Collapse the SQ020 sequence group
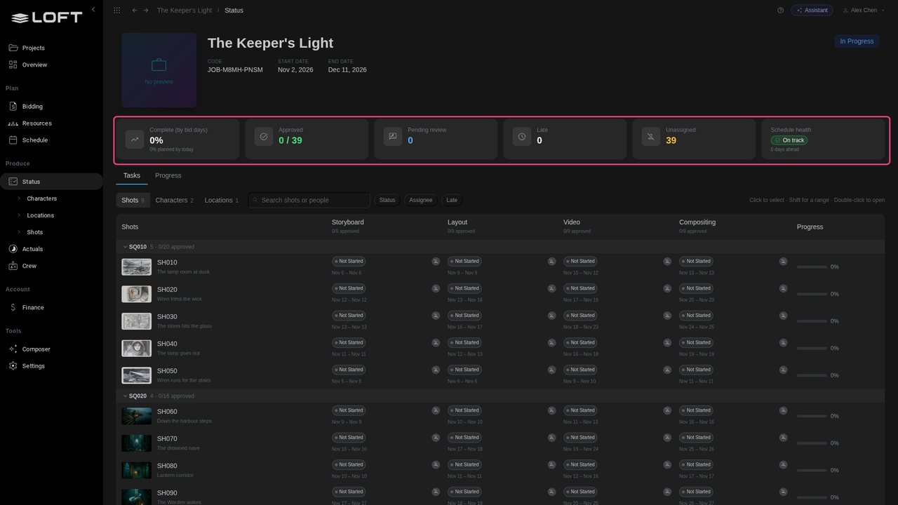The width and height of the screenshot is (898, 505). click(x=126, y=396)
